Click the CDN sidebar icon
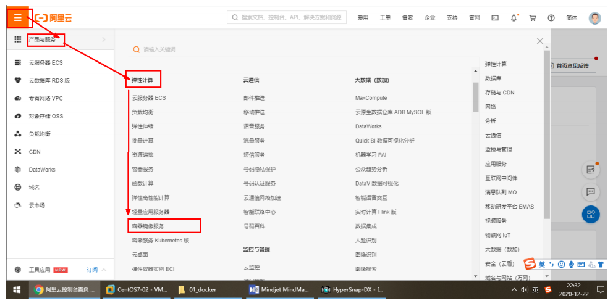Screen dimensions: 613x306 pos(17,152)
